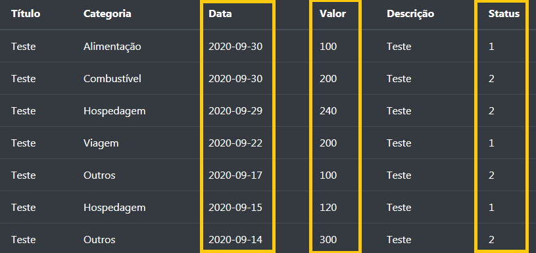Viewport: 536px width, 253px height.
Task: Click the Categoria column header
Action: (107, 14)
